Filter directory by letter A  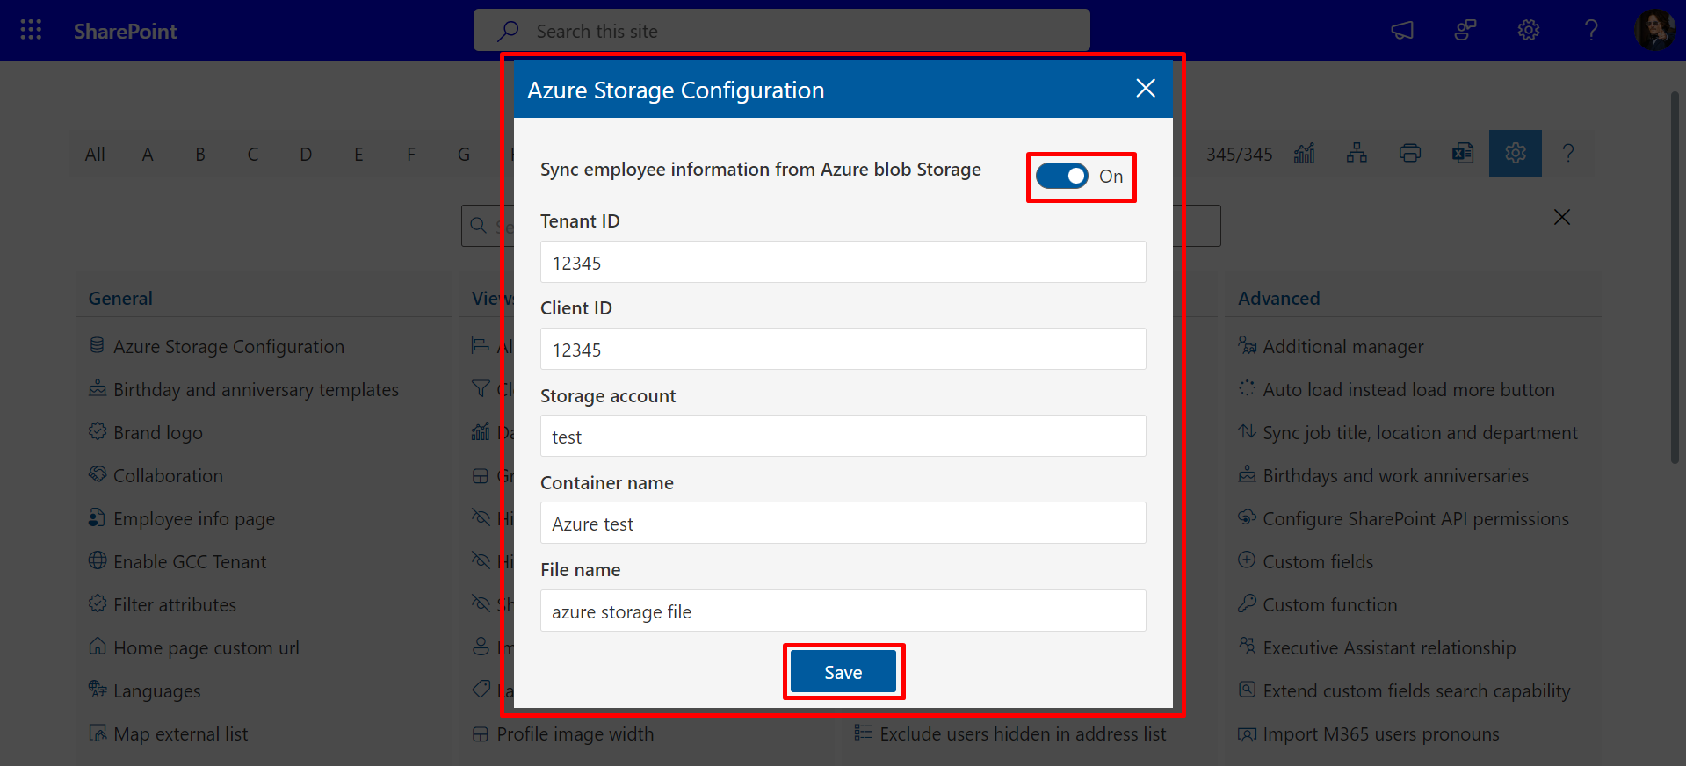(x=148, y=155)
